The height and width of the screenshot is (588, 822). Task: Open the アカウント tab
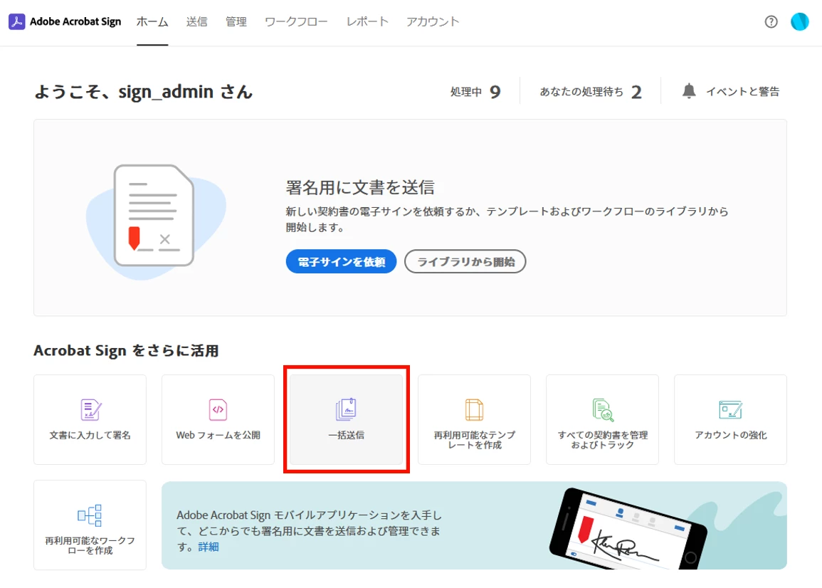point(433,21)
